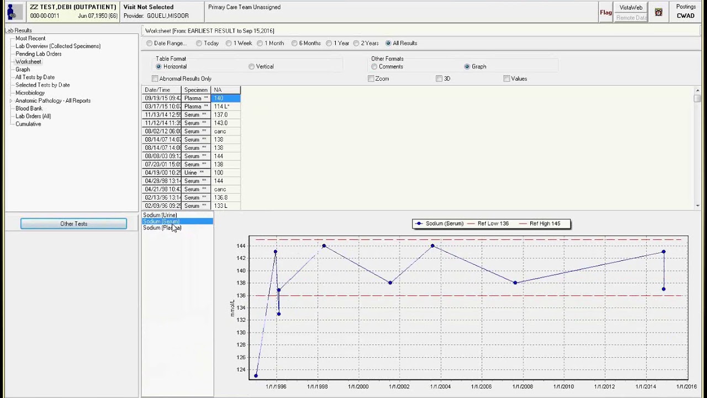Click Specimen column header
Viewport: 707px width, 398px height.
[196, 90]
